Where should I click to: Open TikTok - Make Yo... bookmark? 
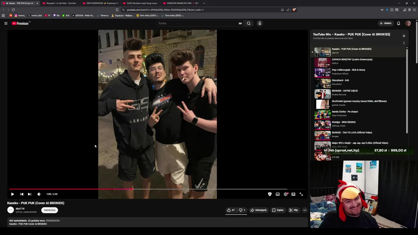(83, 15)
